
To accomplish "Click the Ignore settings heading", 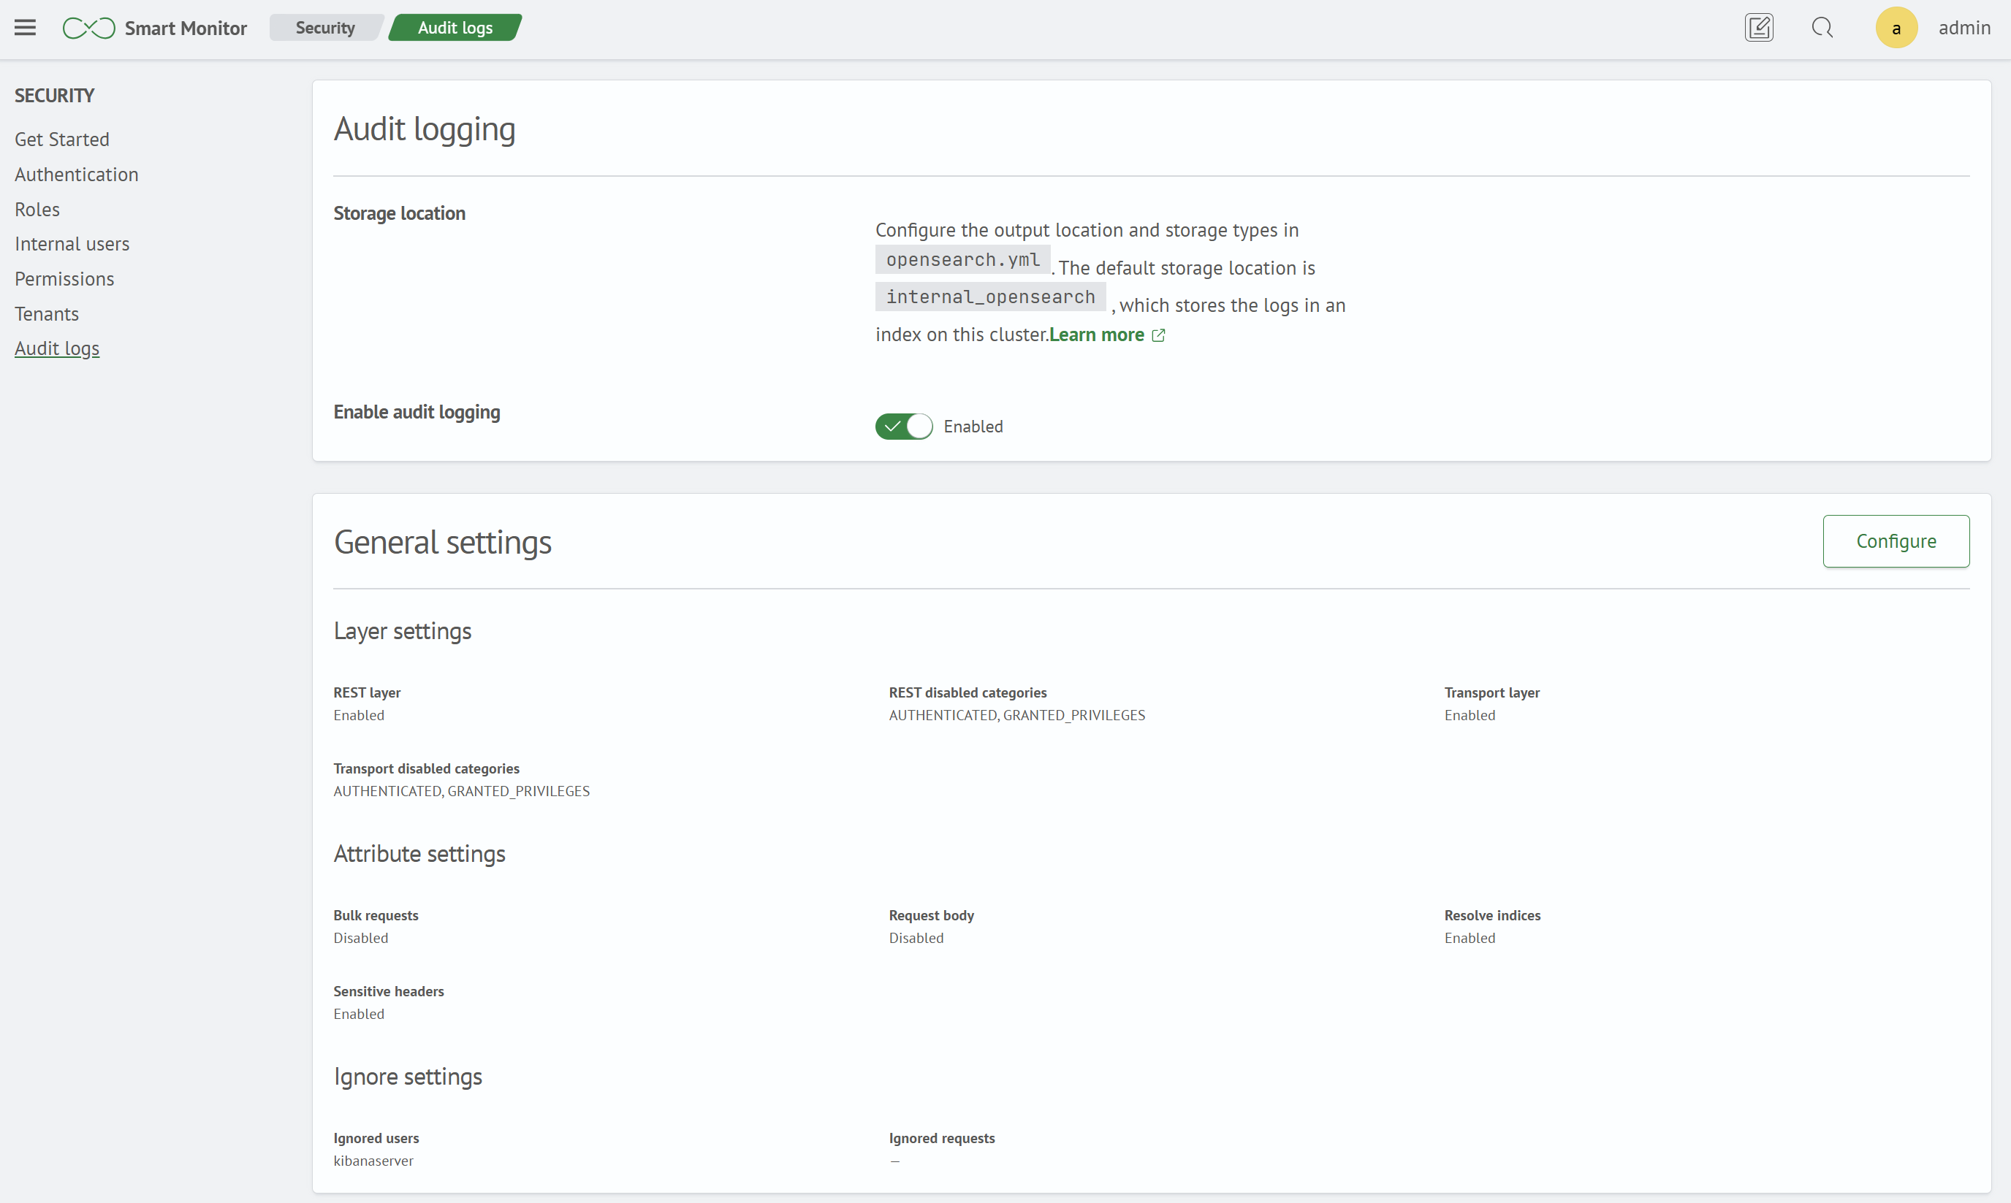I will (408, 1077).
